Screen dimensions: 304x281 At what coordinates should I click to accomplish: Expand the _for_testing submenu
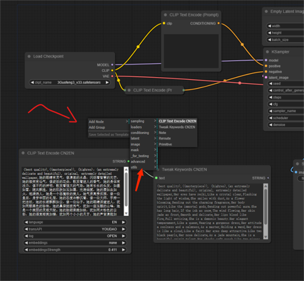tap(143, 156)
